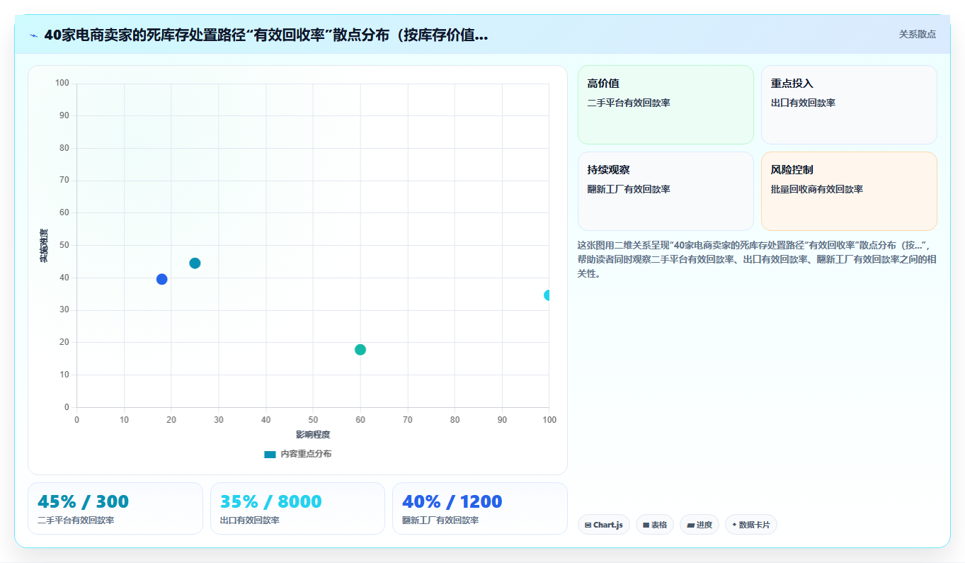The width and height of the screenshot is (965, 563).
Task: Click the green scatter point at x=60
Action: pos(360,350)
